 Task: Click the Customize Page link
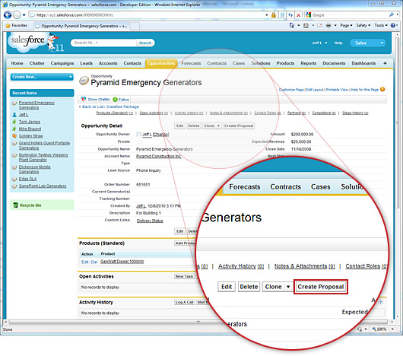pos(291,90)
